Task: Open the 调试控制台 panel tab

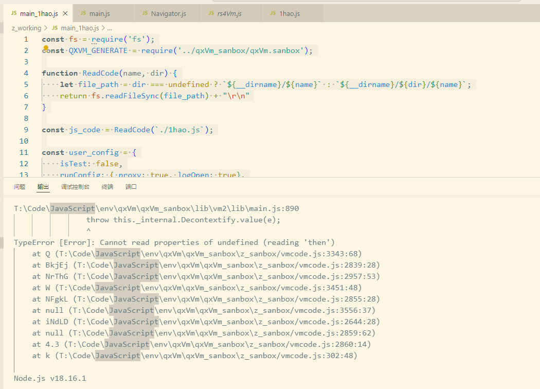Action: point(75,187)
